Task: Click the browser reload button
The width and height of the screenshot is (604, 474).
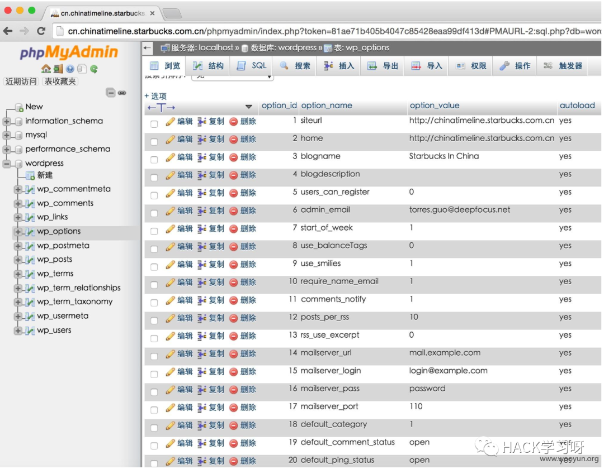Action: 41,31
